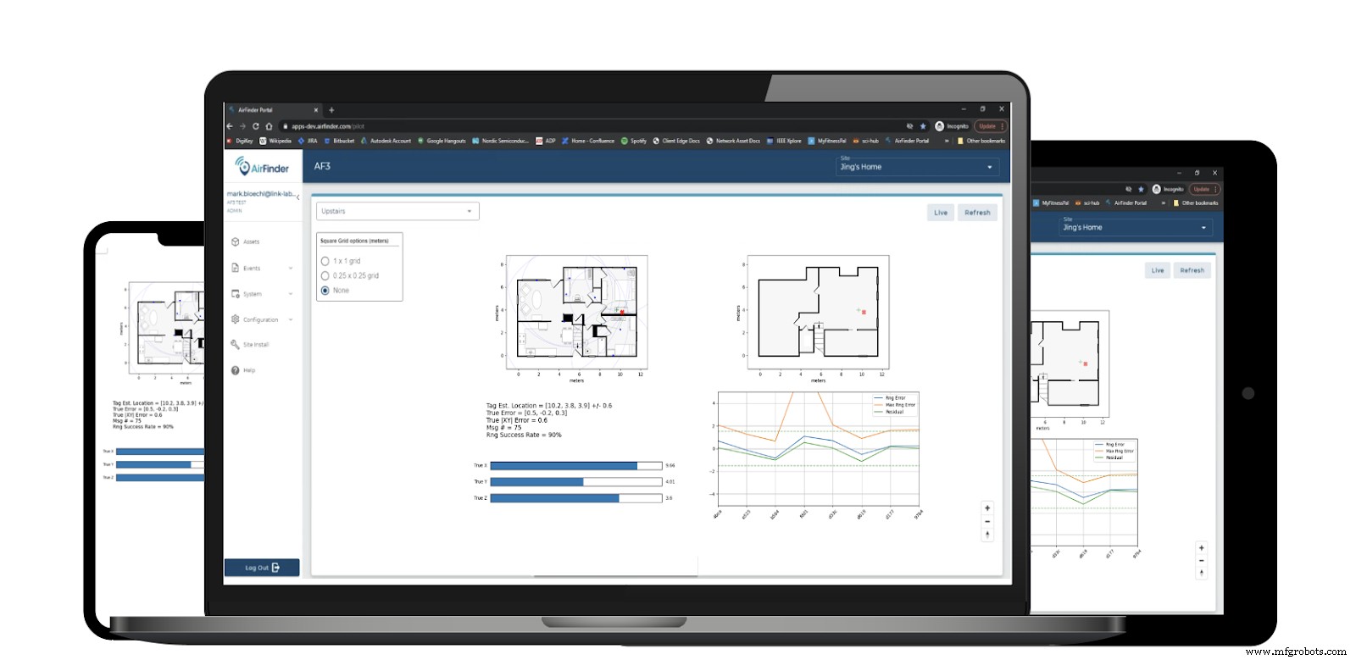Open a new browser tab on laptop

(331, 110)
